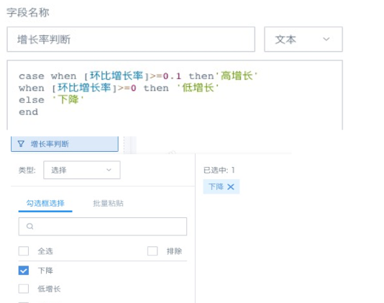Click the search magnifier icon
Viewport: 384px width, 303px height.
point(30,226)
